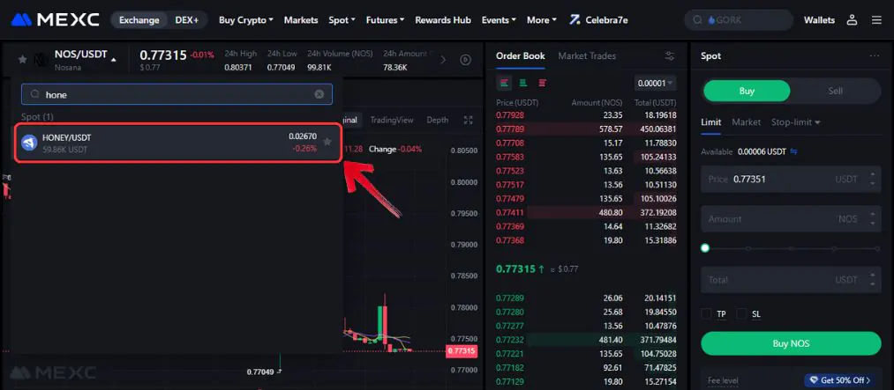Select the TradingView chart tab
Screen dimensions: 894x390
tap(392, 120)
